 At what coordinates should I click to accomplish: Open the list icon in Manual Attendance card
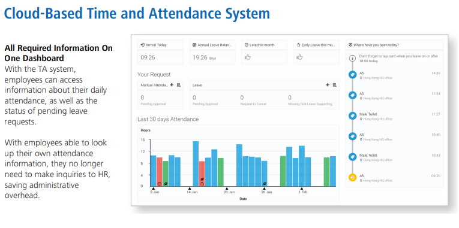click(179, 85)
